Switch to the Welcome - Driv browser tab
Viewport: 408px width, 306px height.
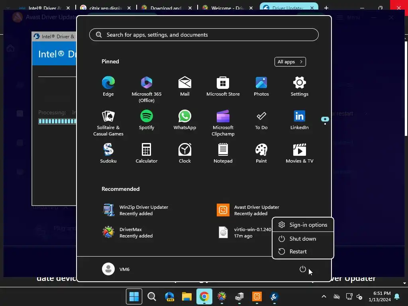click(x=227, y=8)
